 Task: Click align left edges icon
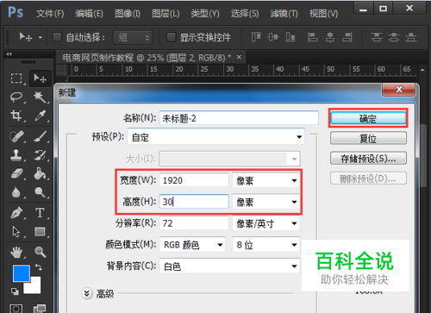point(313,37)
